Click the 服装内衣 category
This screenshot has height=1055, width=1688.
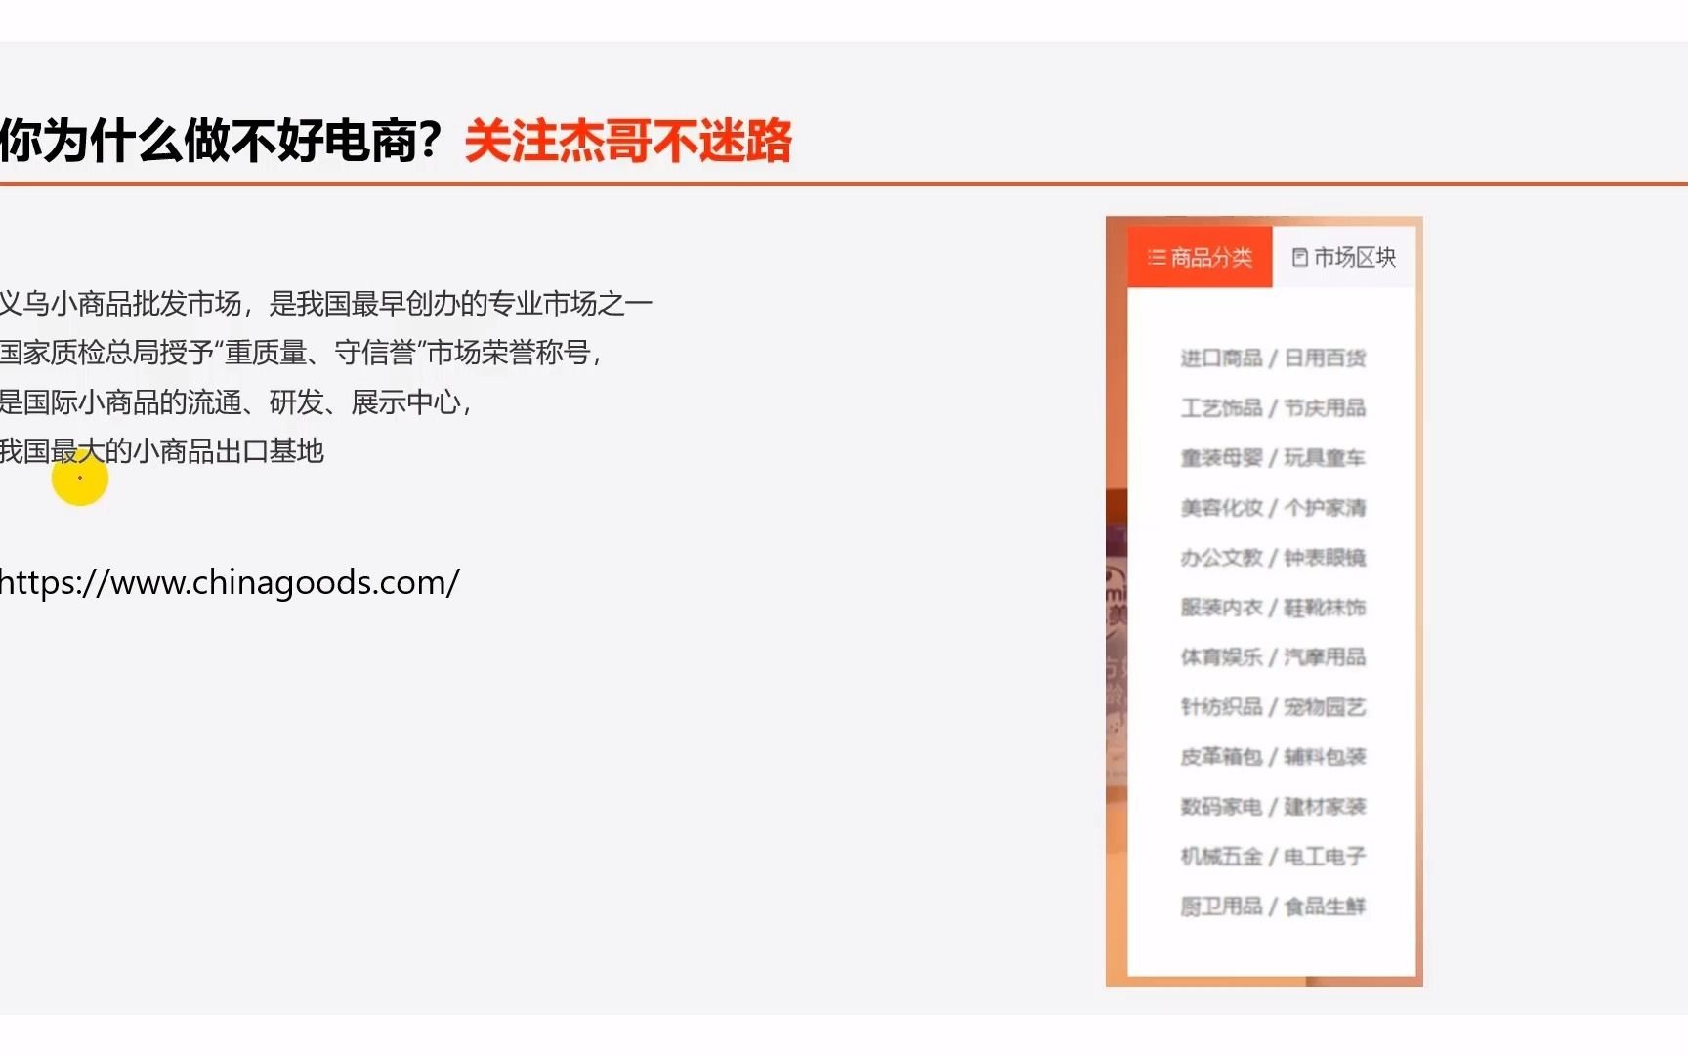pyautogui.click(x=1221, y=608)
